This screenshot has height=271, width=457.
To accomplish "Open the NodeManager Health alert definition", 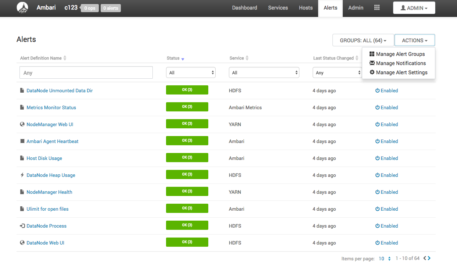I will 49,192.
